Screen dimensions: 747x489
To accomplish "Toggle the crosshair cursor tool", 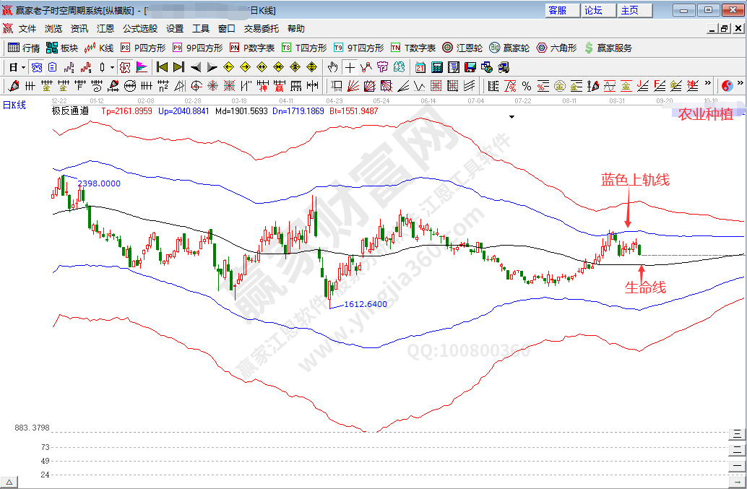I will 350,67.
